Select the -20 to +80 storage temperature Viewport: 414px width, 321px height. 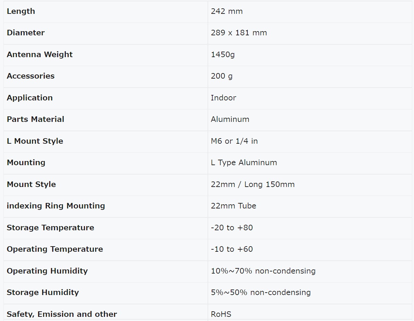(x=232, y=228)
